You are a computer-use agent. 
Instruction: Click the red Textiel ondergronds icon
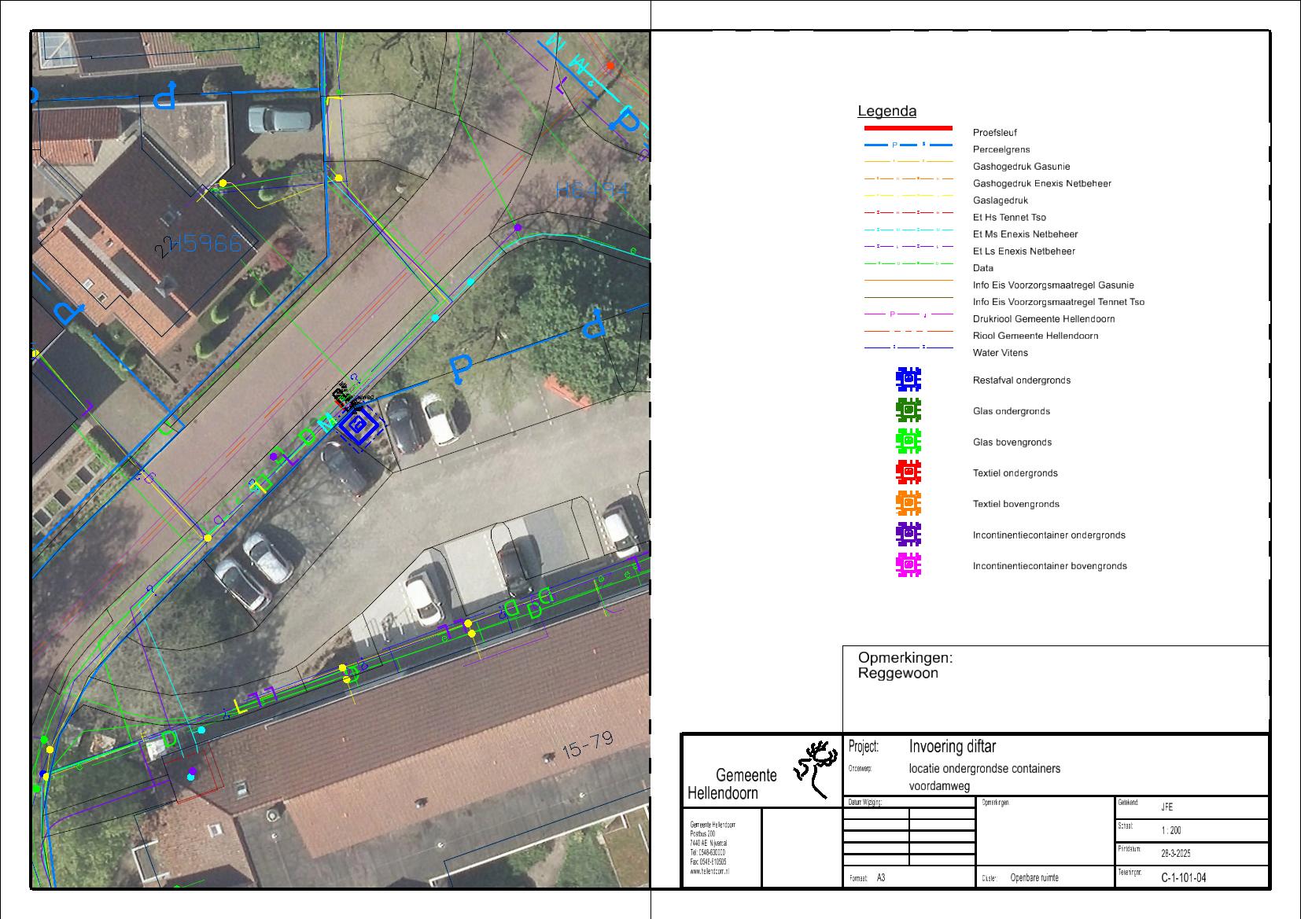[908, 472]
